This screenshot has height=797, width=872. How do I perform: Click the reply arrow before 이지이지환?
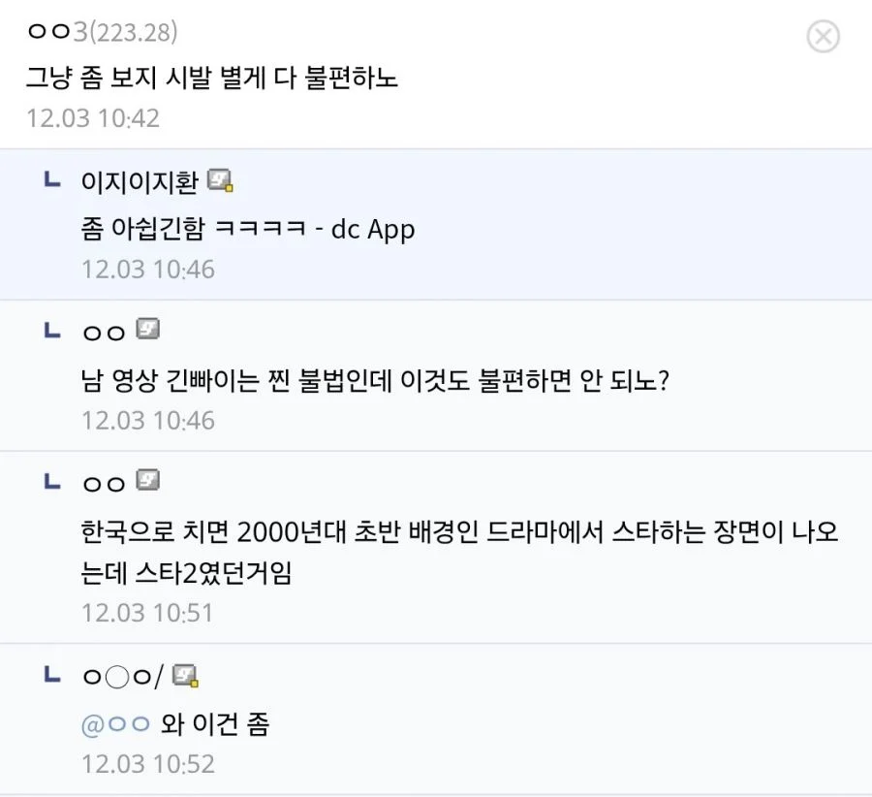coord(52,179)
